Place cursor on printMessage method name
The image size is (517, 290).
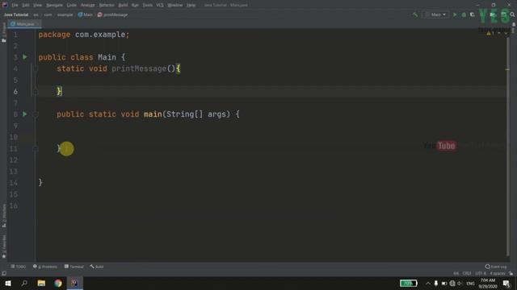coord(139,68)
